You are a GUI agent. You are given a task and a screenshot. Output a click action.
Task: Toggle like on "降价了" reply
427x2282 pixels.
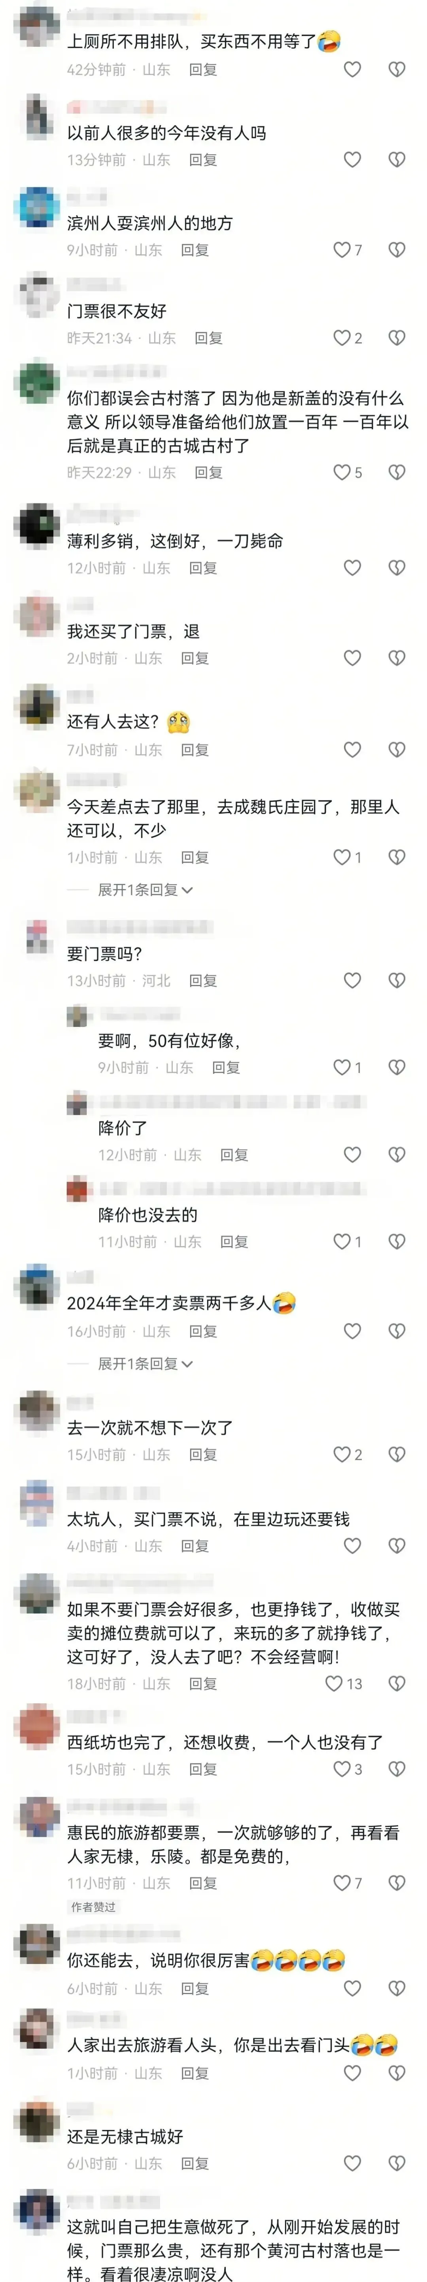(x=353, y=1154)
